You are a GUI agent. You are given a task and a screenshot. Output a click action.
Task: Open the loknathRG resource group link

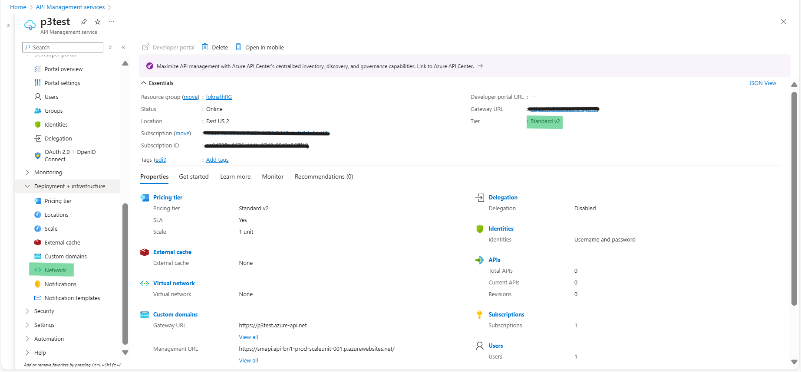(x=219, y=97)
